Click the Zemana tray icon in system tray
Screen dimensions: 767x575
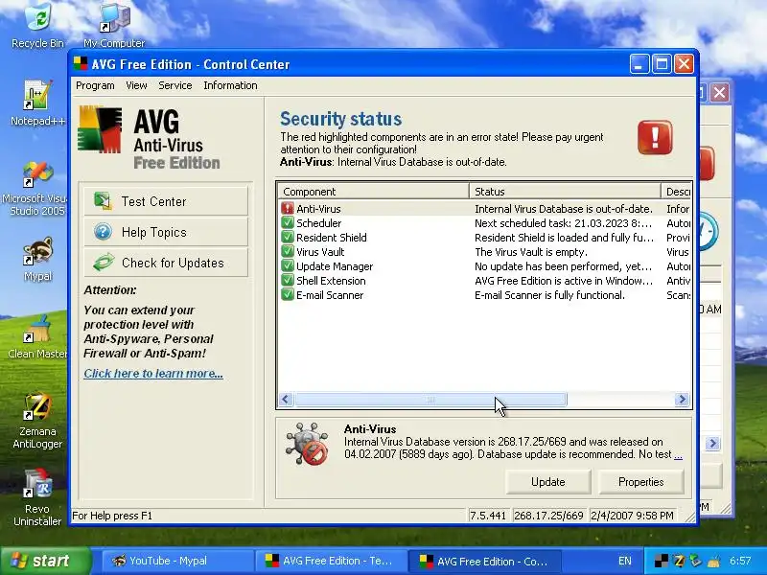(679, 561)
